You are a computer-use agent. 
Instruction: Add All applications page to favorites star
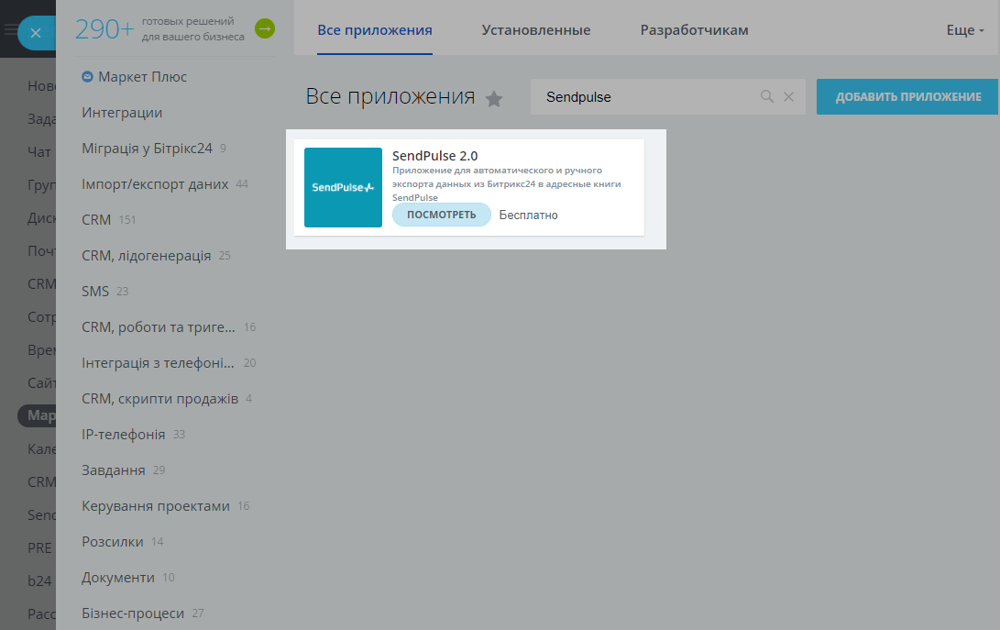(494, 99)
